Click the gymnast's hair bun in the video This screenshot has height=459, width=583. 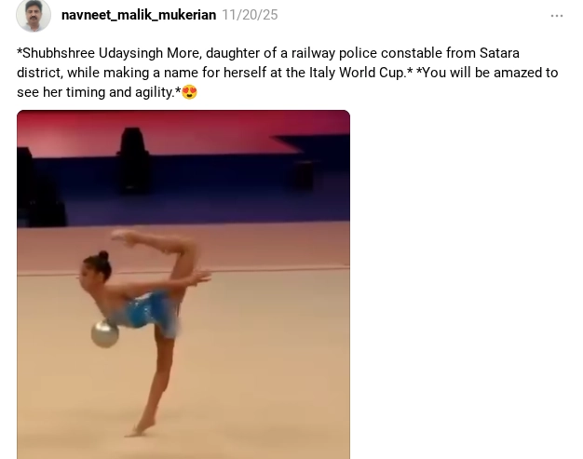[103, 256]
